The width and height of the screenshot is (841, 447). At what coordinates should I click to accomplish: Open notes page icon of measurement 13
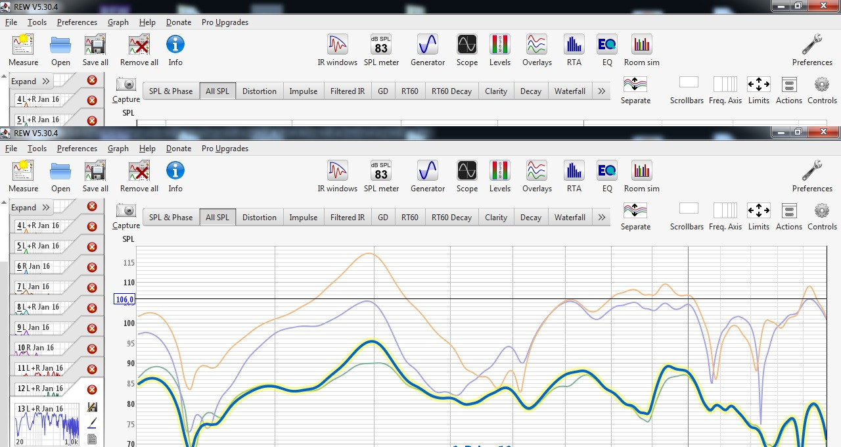(x=92, y=438)
